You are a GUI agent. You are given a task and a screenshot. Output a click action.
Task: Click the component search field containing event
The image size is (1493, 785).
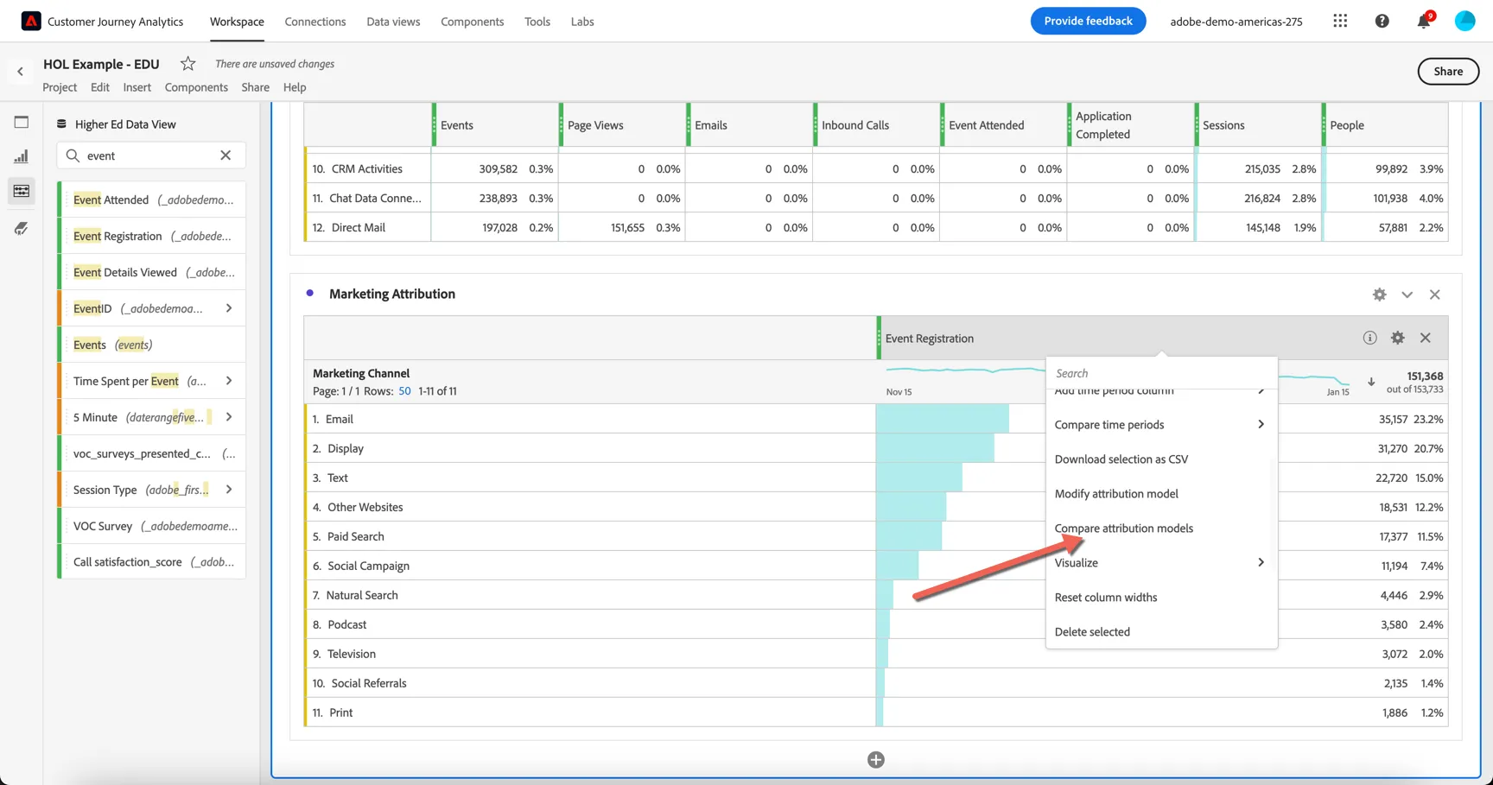[151, 155]
